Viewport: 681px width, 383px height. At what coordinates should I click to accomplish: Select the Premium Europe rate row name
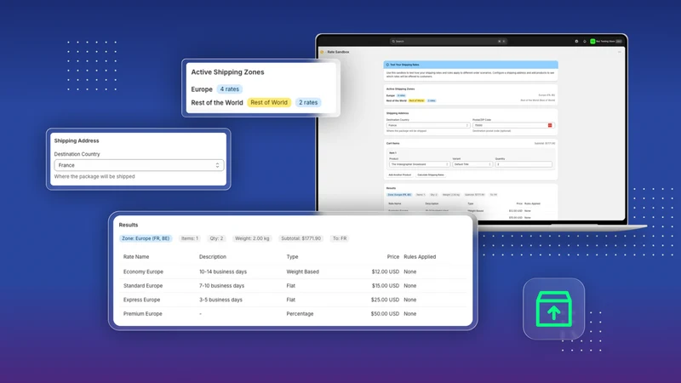tap(142, 313)
